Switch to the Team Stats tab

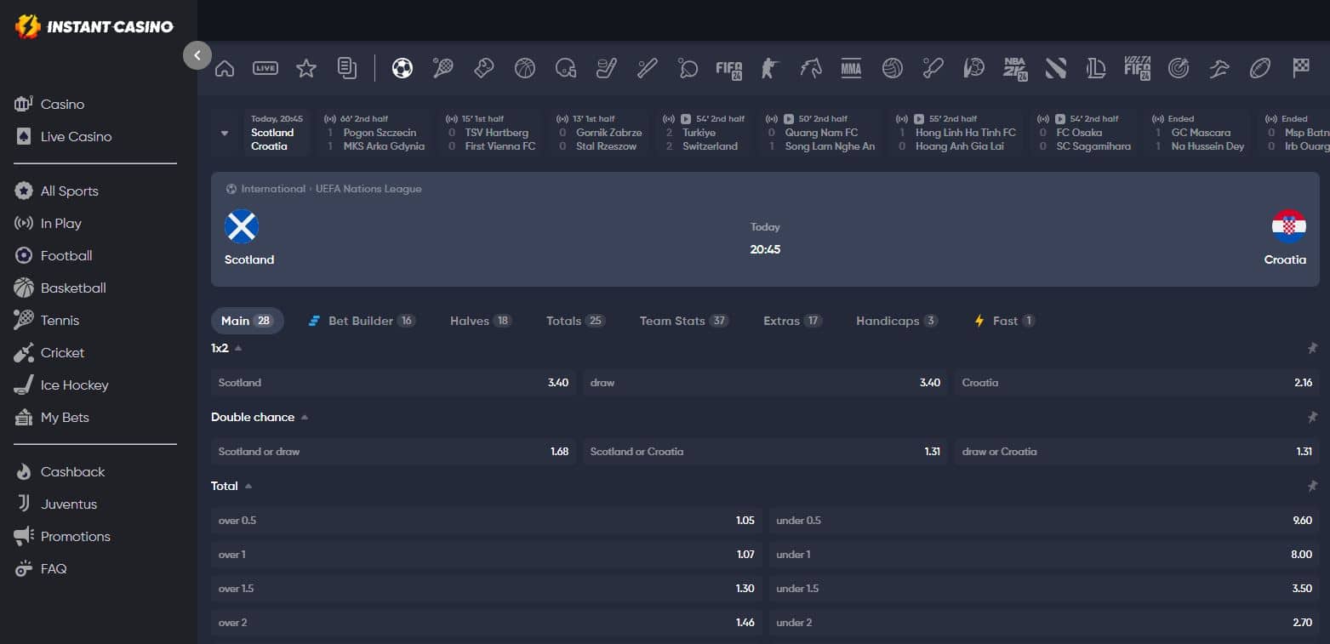(x=684, y=321)
